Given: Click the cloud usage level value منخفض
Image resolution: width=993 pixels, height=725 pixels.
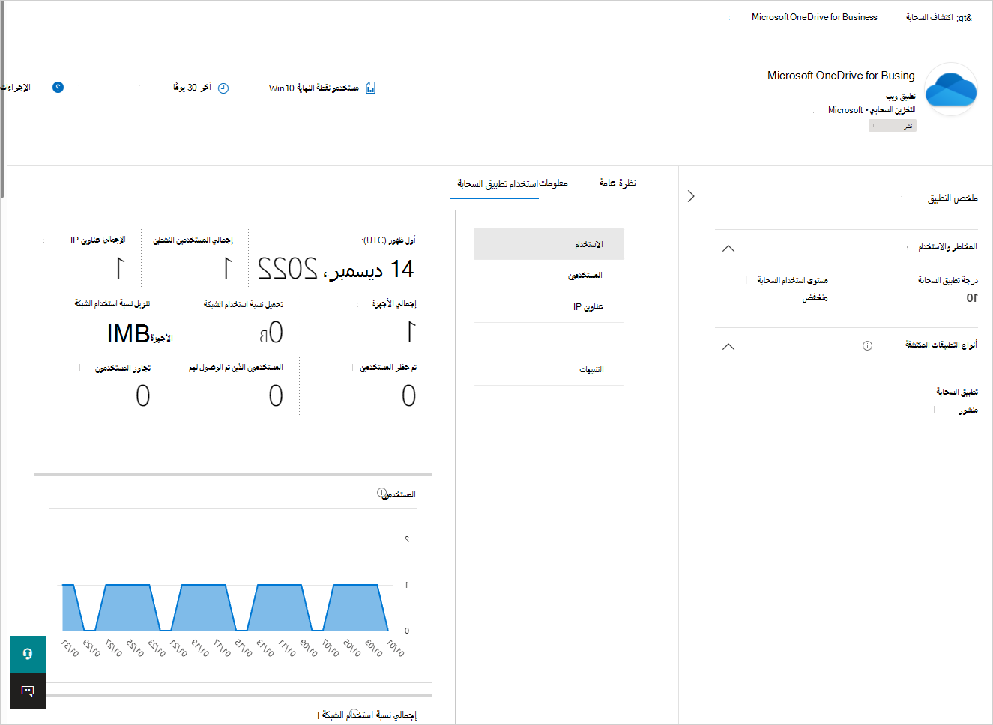Looking at the screenshot, I should [x=815, y=298].
